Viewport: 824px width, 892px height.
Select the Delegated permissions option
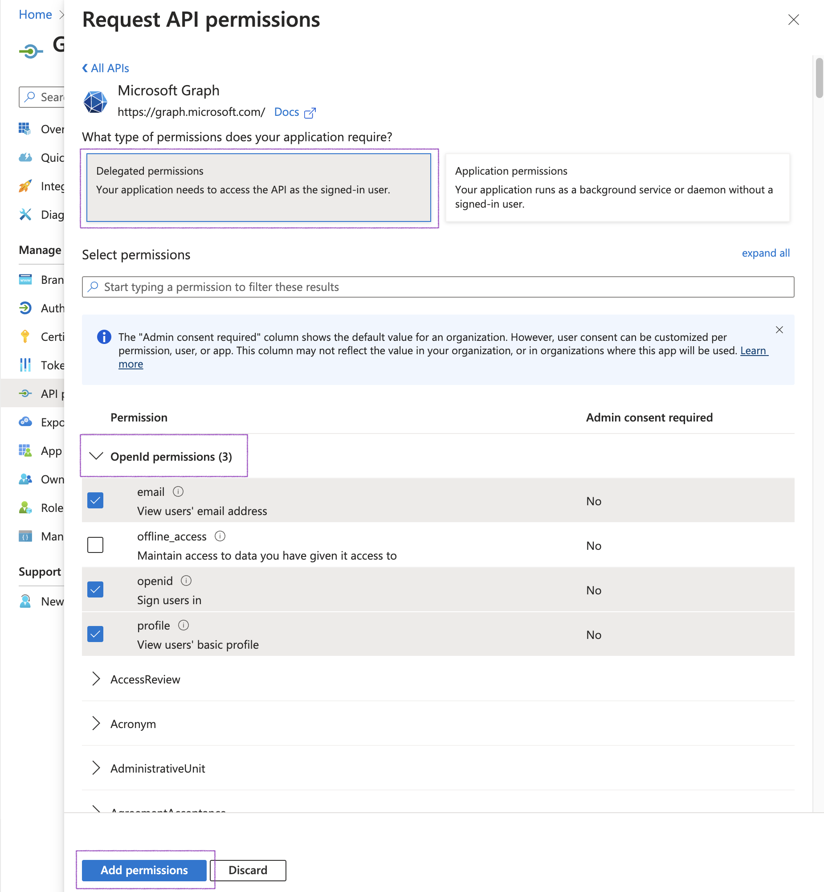[x=259, y=188]
